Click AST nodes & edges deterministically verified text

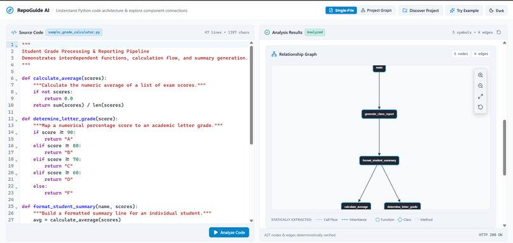point(300,235)
